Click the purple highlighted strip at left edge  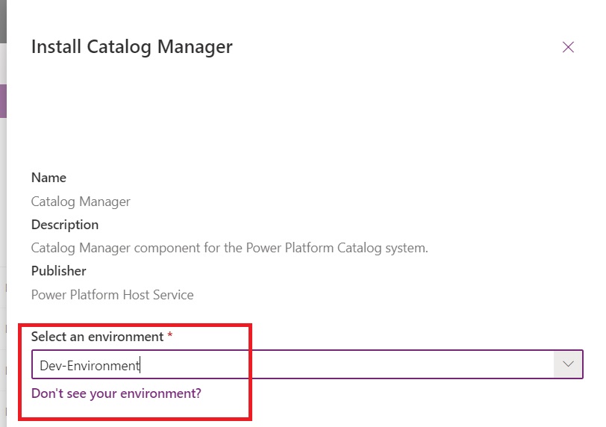pyautogui.click(x=3, y=101)
